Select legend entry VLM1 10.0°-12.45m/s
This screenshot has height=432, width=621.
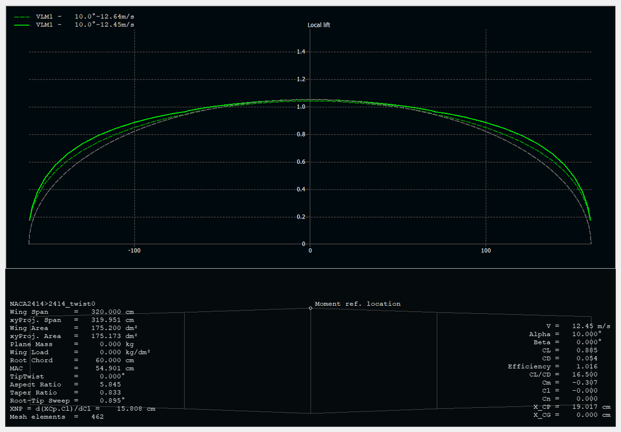coord(85,25)
